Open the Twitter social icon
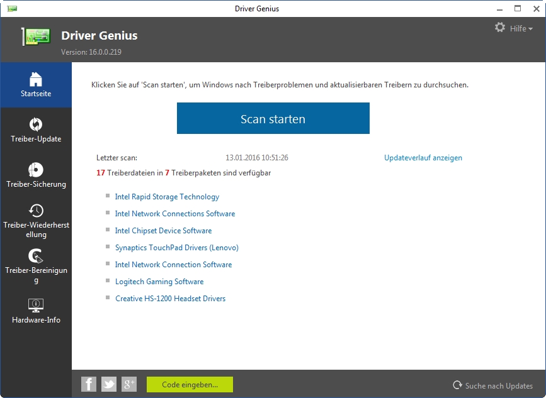546x398 pixels. [109, 384]
